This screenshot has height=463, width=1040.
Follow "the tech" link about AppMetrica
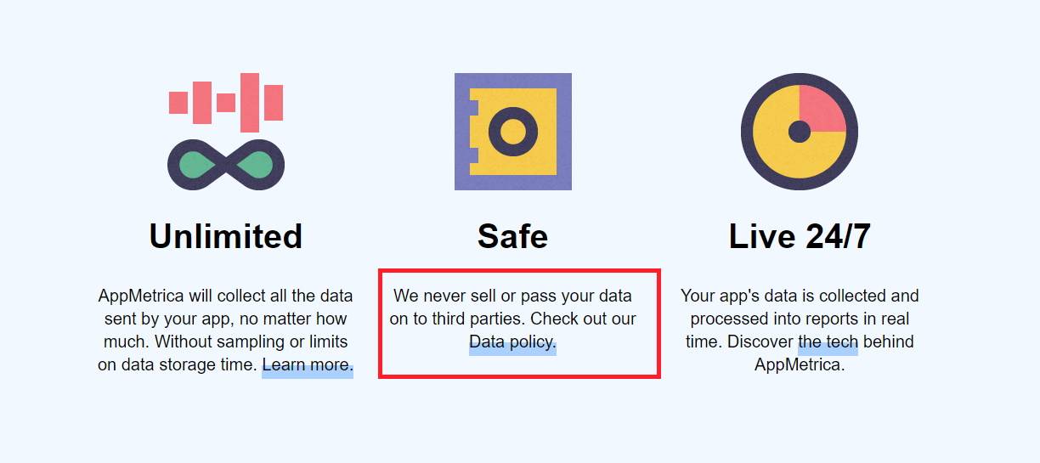[828, 342]
